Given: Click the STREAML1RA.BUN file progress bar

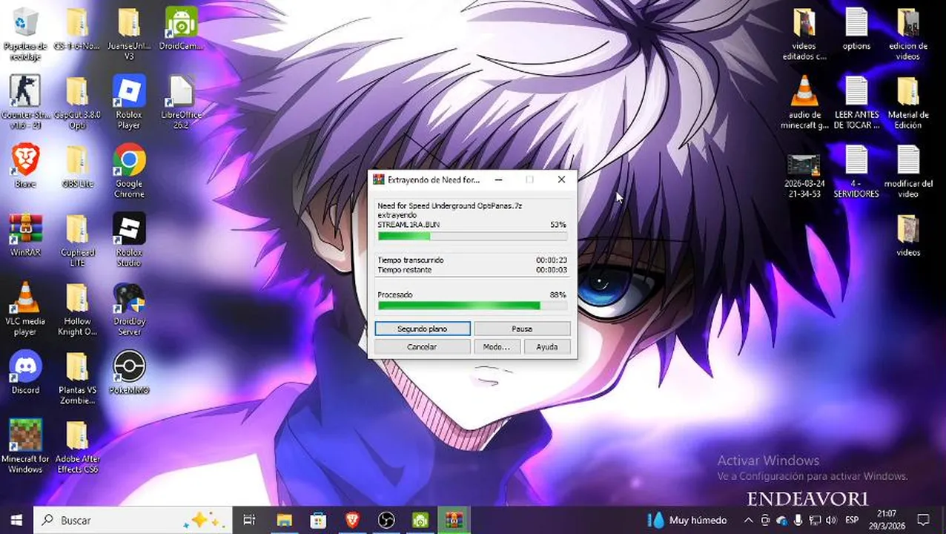Looking at the screenshot, I should pos(472,236).
